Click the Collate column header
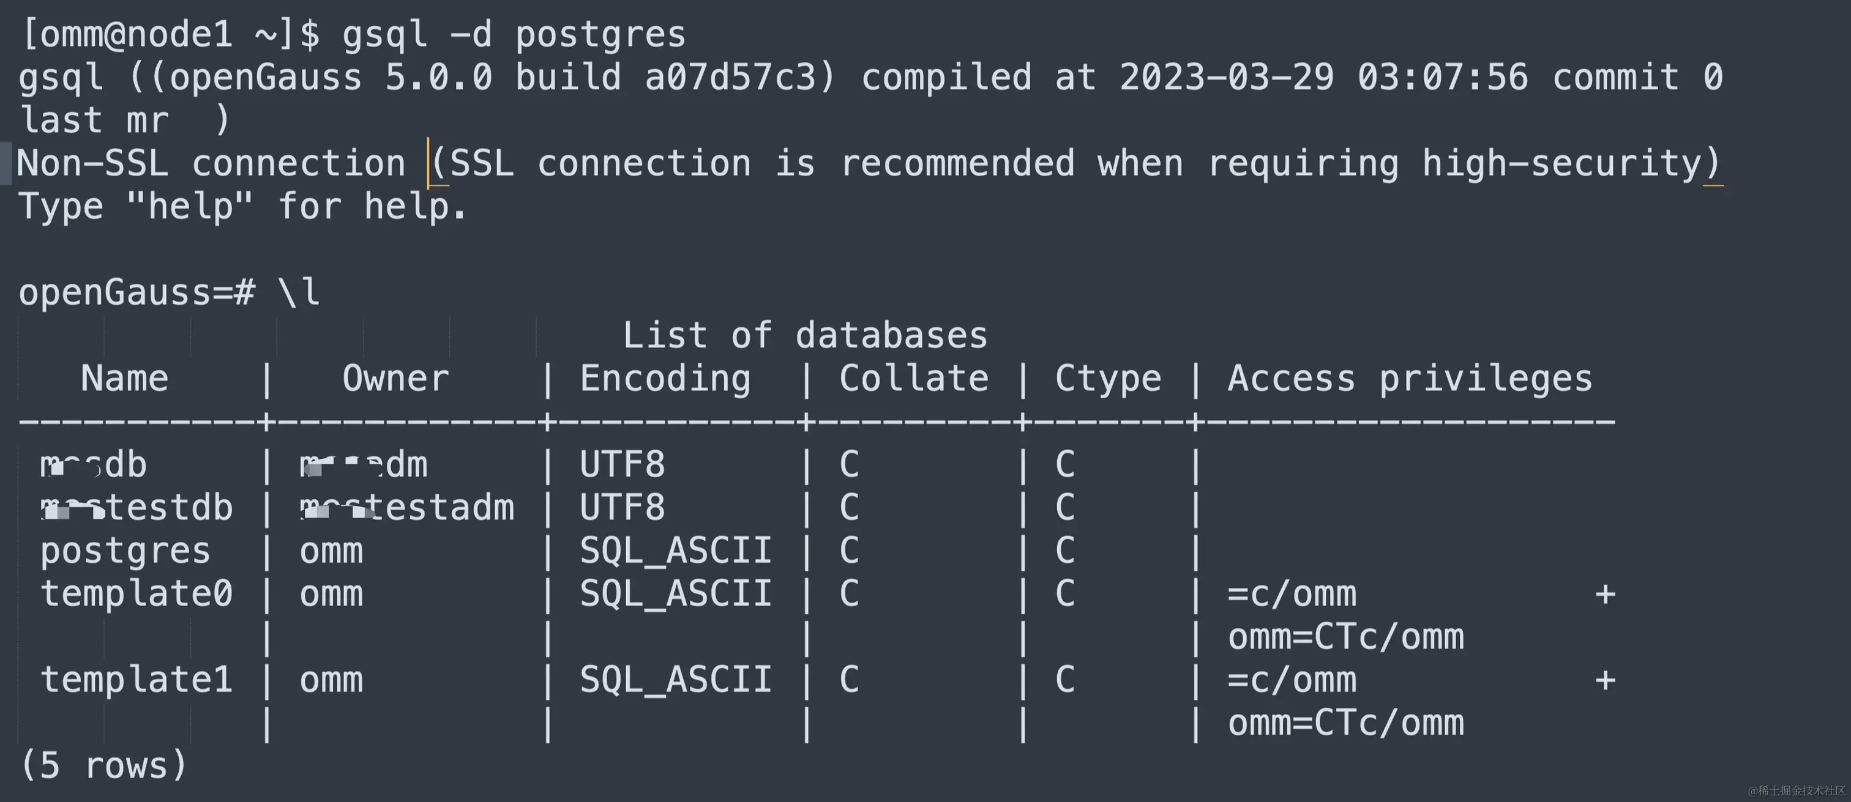This screenshot has height=802, width=1851. pos(913,379)
